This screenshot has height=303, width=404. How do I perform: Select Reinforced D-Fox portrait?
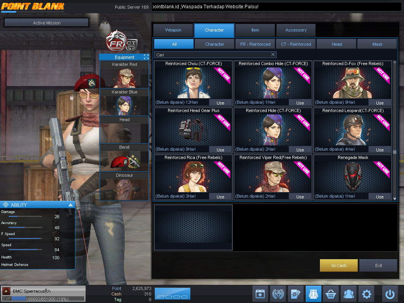(353, 82)
